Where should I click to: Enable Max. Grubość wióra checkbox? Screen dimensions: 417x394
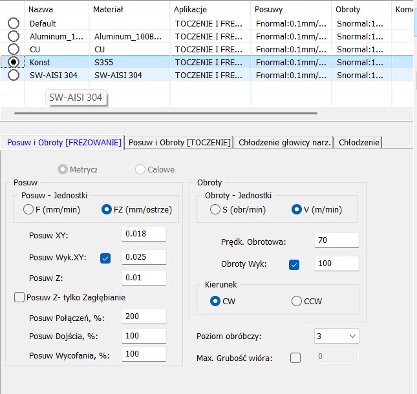coord(295,358)
